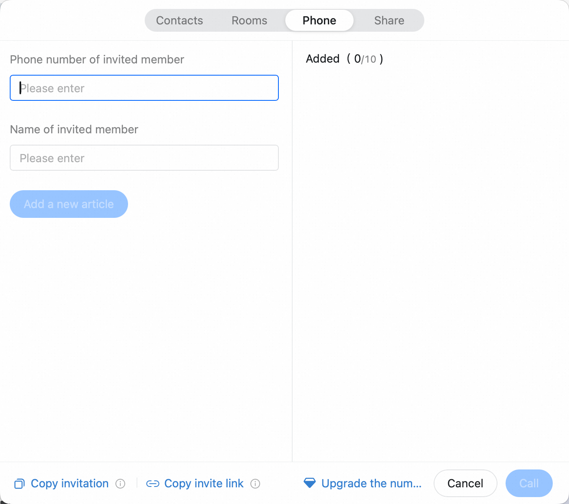Viewport: 569px width, 504px height.
Task: Select the Phone tab
Action: pyautogui.click(x=319, y=20)
